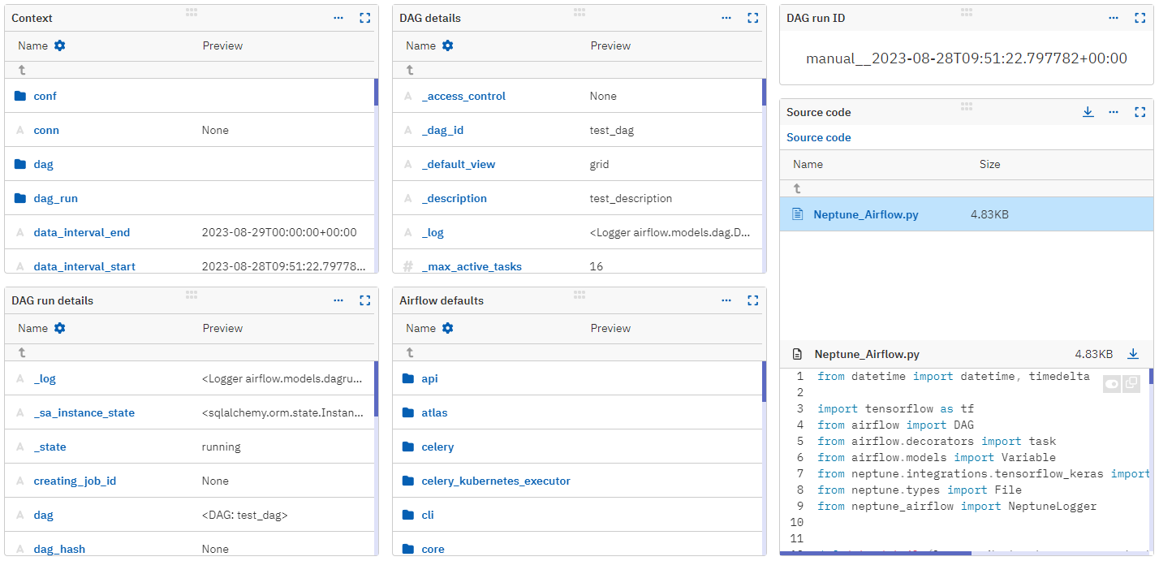Toggle word wrap in the code viewer
1159x561 pixels.
pyautogui.click(x=1111, y=383)
